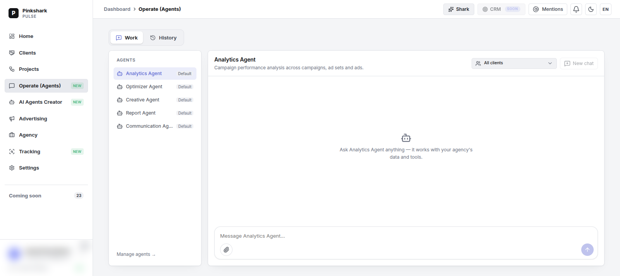Click the AI Agents Creator robot icon
The image size is (620, 276).
(x=12, y=102)
